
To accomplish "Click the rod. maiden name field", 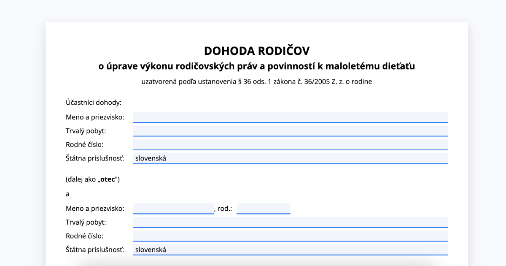I will click(263, 208).
